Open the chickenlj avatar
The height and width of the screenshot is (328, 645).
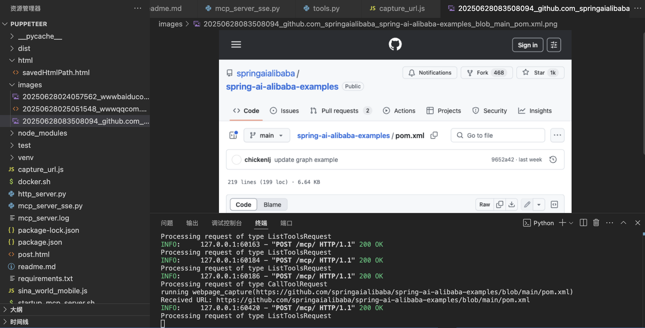point(236,160)
